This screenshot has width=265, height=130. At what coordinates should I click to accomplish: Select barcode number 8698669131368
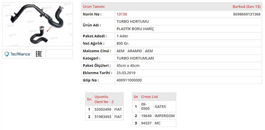coord(247,14)
